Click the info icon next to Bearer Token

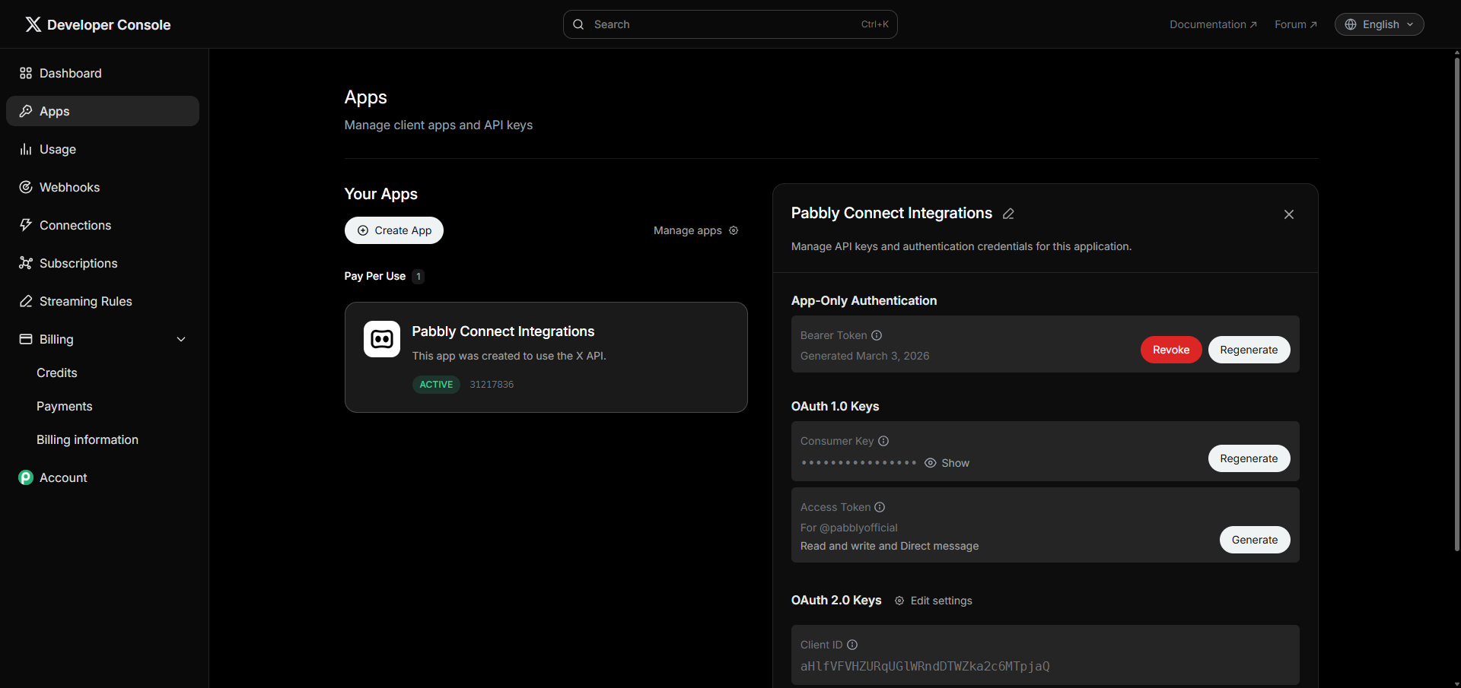[x=877, y=335]
